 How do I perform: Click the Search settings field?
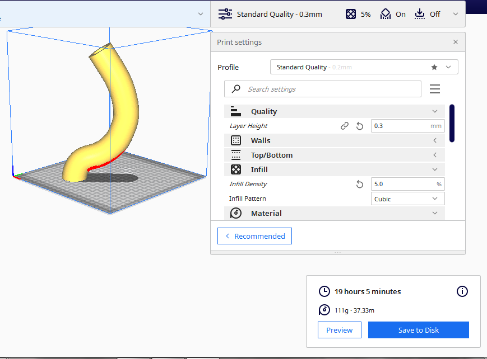coord(323,89)
